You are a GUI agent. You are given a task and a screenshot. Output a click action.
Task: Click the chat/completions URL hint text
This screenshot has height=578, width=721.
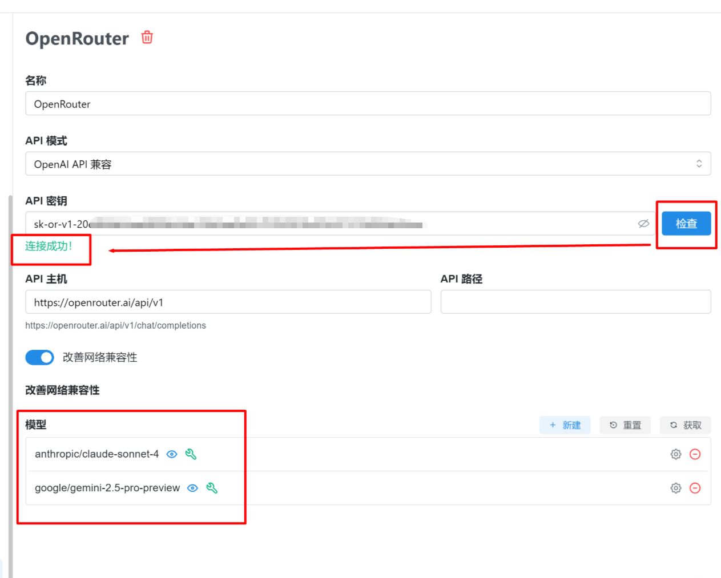pyautogui.click(x=115, y=325)
